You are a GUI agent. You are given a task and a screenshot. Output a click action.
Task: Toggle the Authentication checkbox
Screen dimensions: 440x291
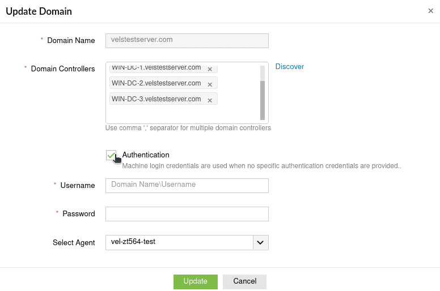pos(111,155)
